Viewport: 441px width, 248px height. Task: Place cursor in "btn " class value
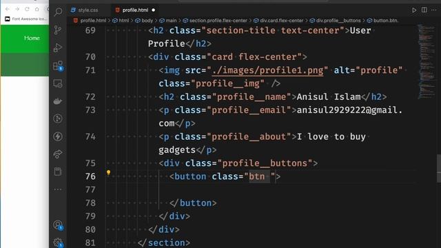click(259, 176)
